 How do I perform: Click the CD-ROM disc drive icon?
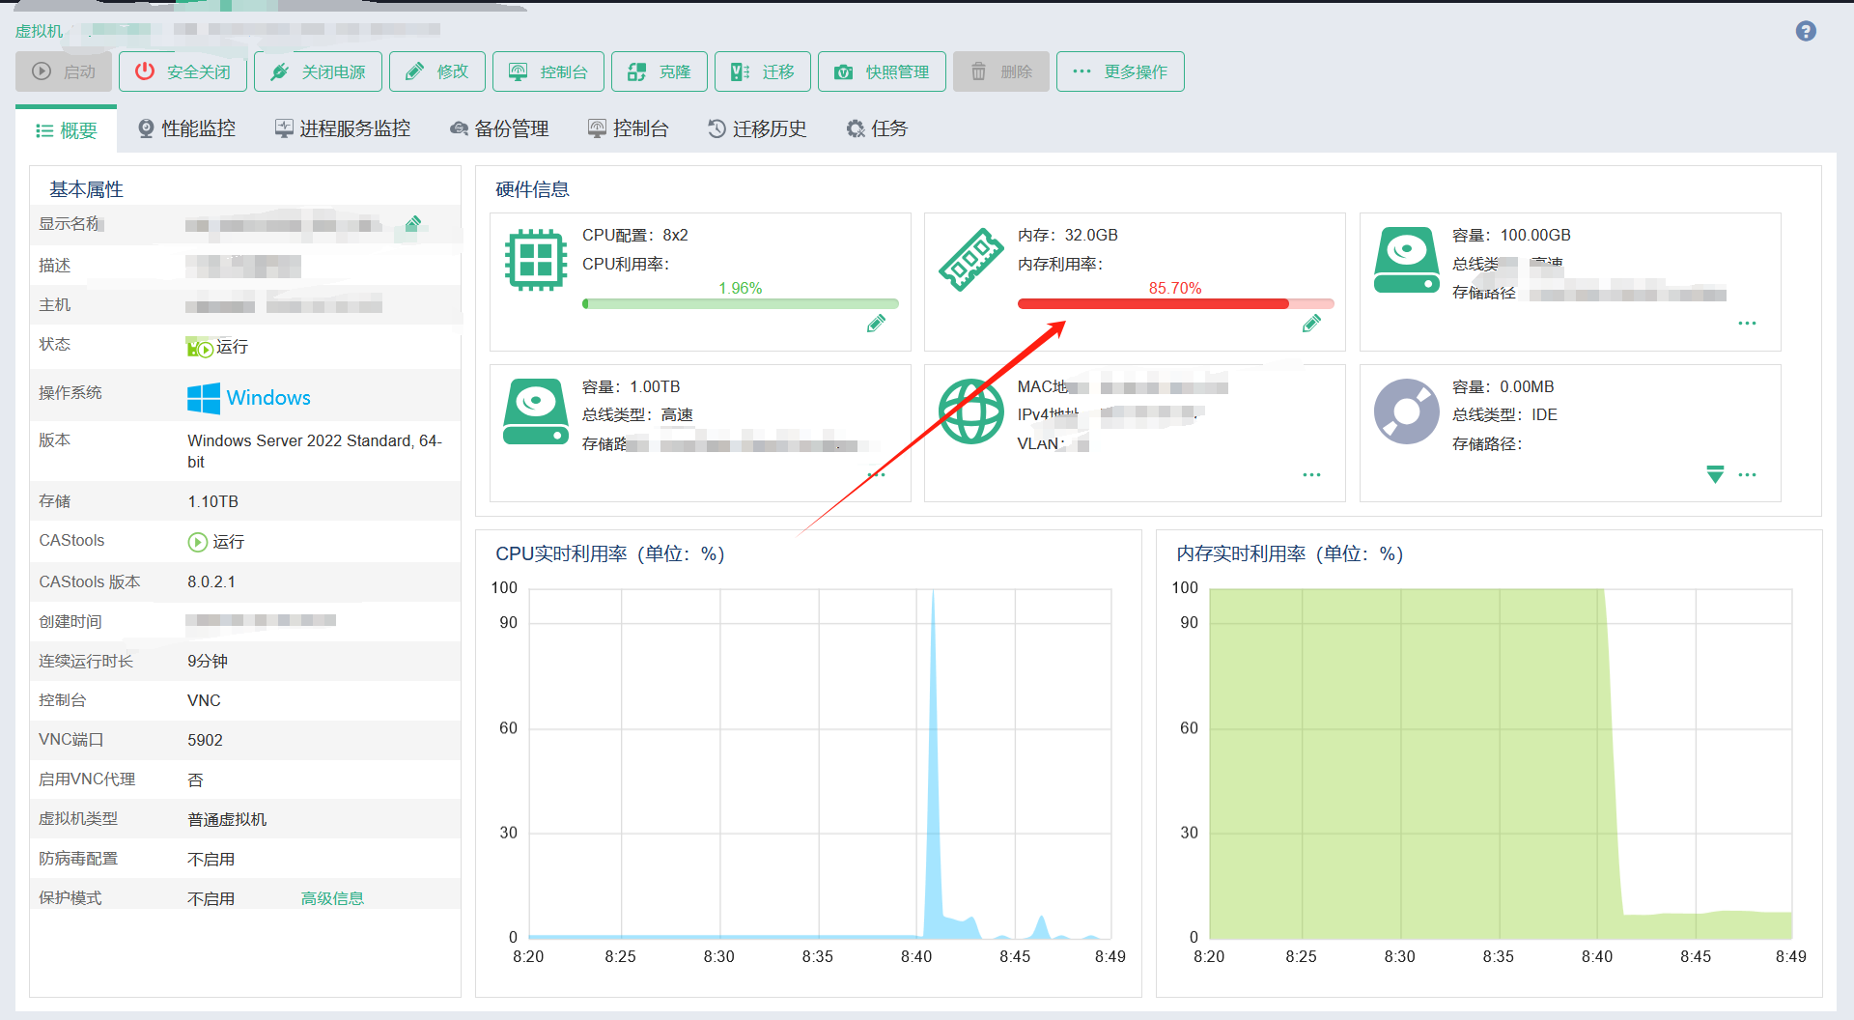[x=1407, y=411]
